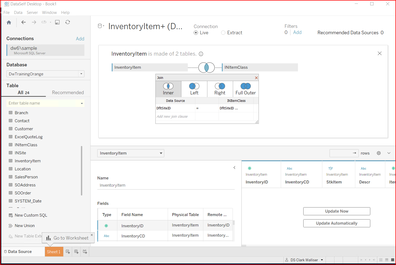Screen dimensions: 396x265
Task: Expand the DS Clark Walliser user dropdown
Action: click(x=304, y=260)
